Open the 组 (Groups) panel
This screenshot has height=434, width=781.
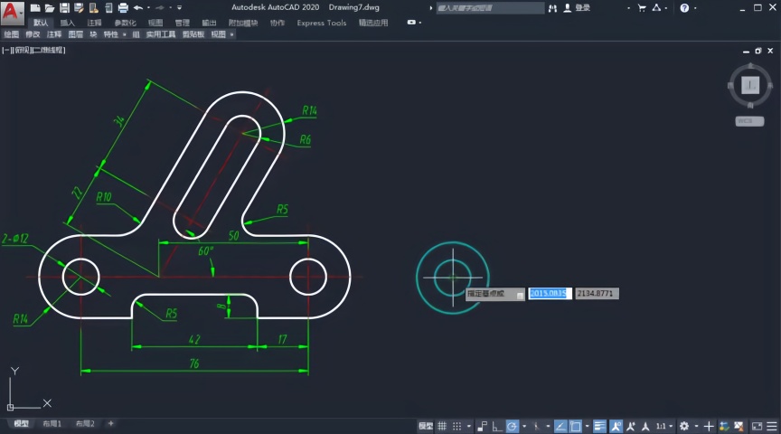[x=136, y=34]
